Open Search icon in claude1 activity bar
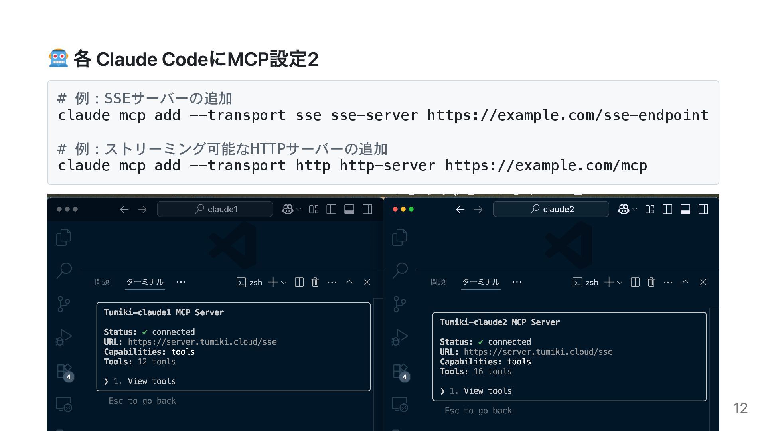 tap(64, 271)
